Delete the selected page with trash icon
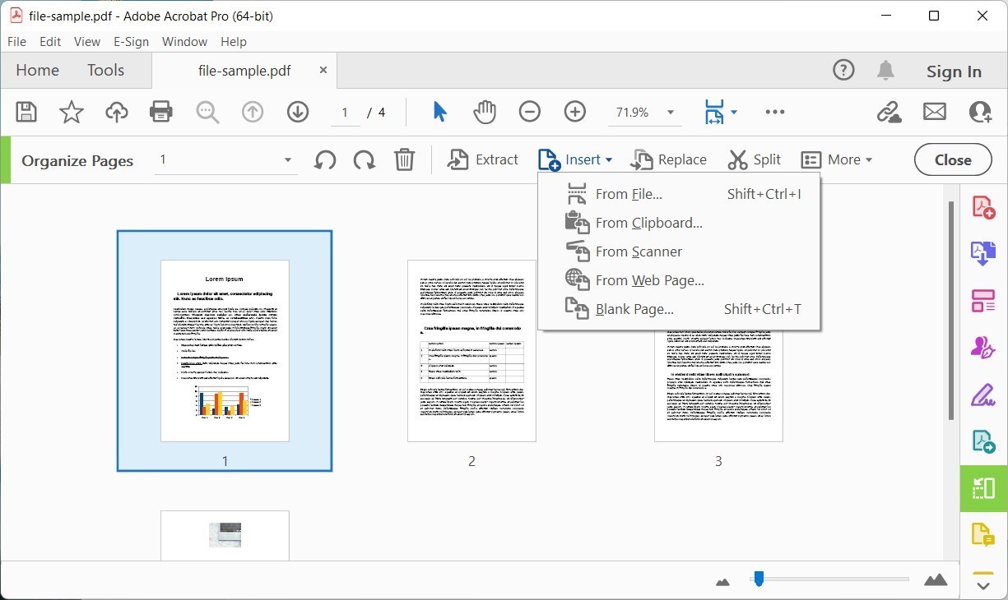Viewport: 1008px width, 600px height. coord(404,160)
